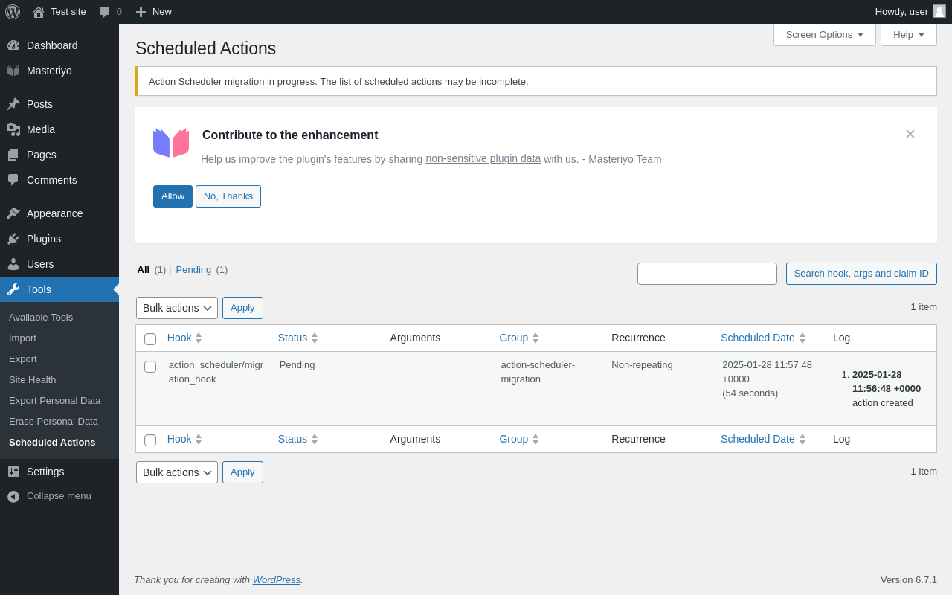Click the WordPress logo icon
Viewport: 952px width, 595px height.
(13, 12)
